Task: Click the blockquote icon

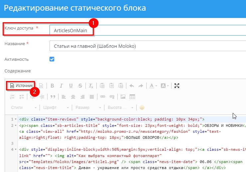Action: [x=52, y=97]
